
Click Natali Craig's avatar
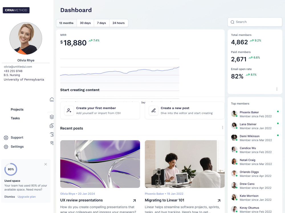coord(234,162)
